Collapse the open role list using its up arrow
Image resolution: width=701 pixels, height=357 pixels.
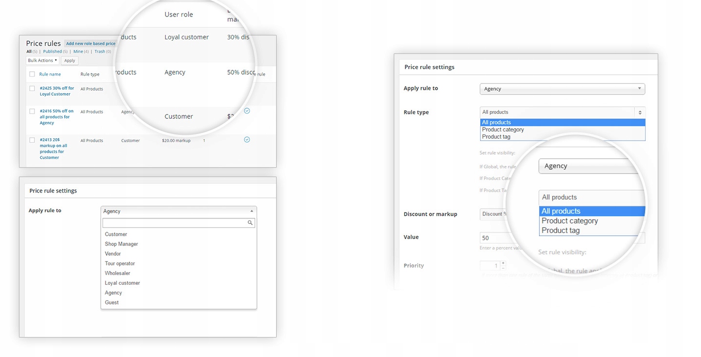pyautogui.click(x=251, y=211)
